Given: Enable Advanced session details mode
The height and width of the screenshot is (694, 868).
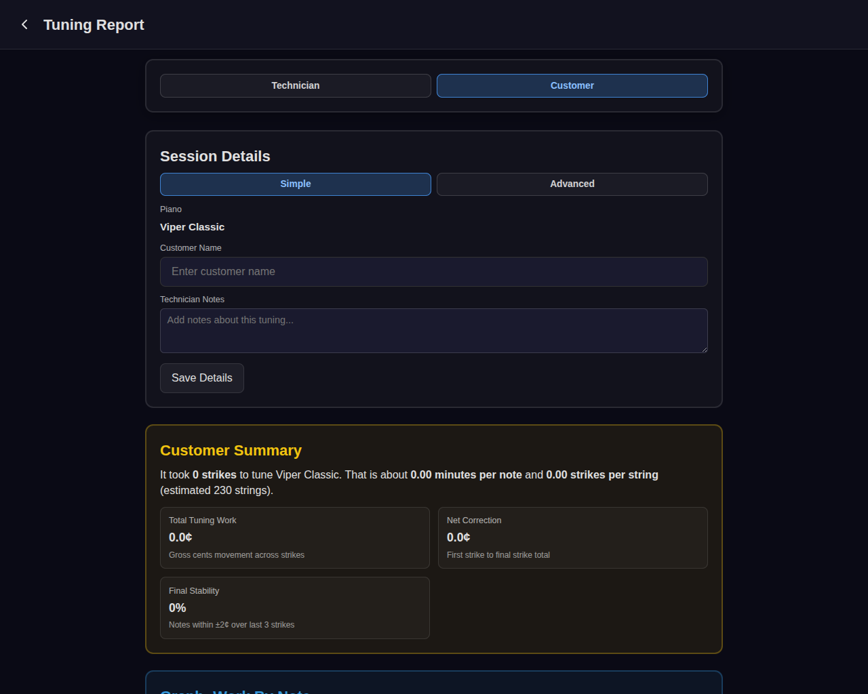Looking at the screenshot, I should click(572, 184).
